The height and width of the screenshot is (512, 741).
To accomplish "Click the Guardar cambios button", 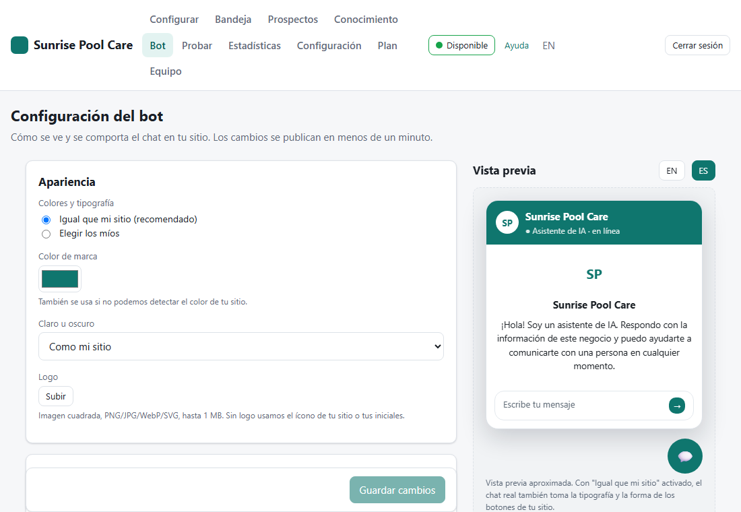I will pyautogui.click(x=397, y=490).
